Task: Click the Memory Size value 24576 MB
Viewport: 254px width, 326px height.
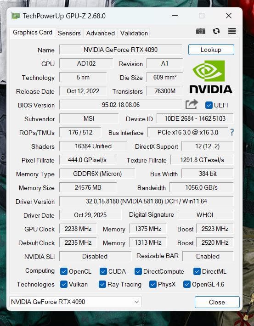Action: 88,187
